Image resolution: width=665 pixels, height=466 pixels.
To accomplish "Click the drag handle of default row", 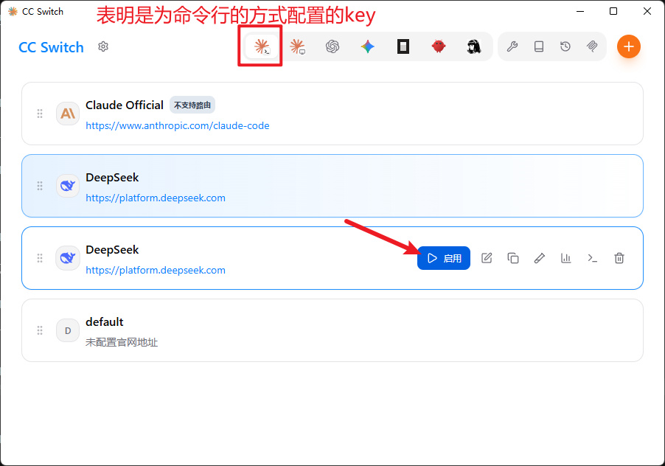I will pos(40,330).
